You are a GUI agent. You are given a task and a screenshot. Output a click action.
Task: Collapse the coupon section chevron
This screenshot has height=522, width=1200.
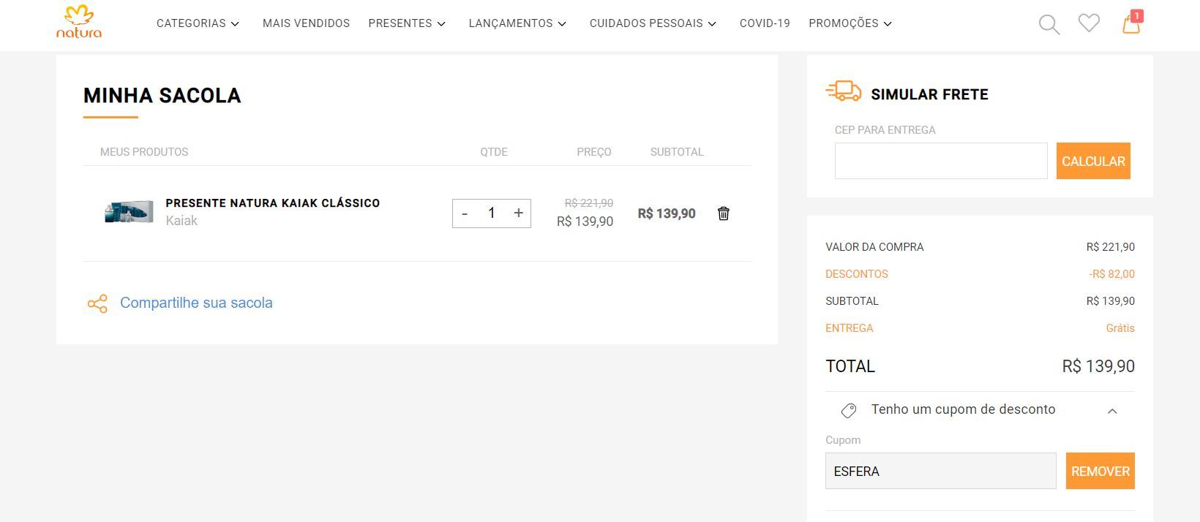(1112, 411)
